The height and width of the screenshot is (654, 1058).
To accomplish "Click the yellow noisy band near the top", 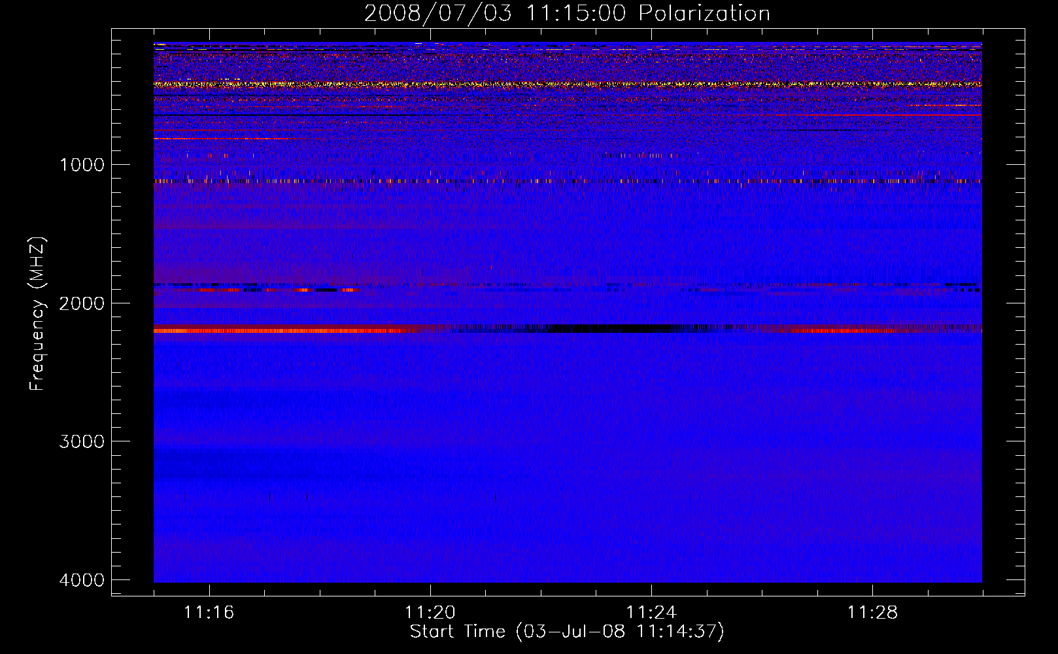I will [x=568, y=84].
